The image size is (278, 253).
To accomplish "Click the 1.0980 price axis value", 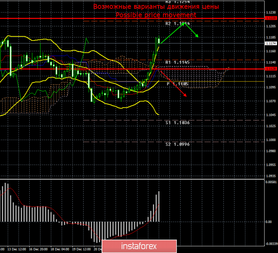I will tap(271, 151).
